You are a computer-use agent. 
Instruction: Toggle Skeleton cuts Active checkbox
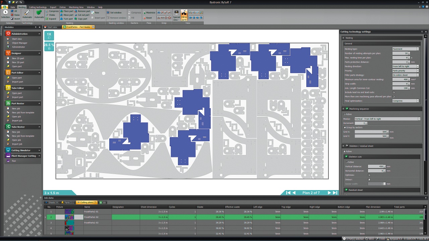347,162
